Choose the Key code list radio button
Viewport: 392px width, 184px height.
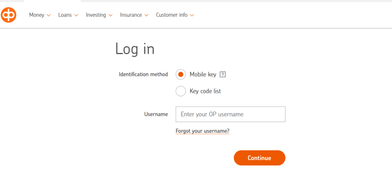pyautogui.click(x=181, y=91)
